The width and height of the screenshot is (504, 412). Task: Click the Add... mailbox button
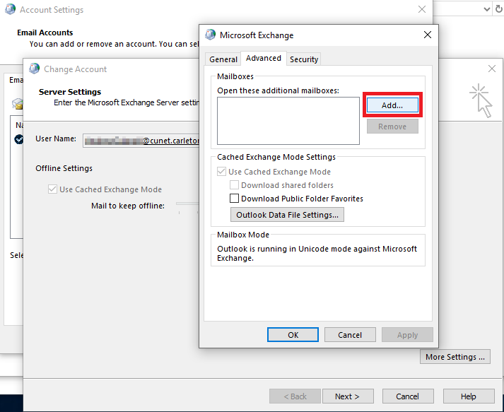(392, 105)
